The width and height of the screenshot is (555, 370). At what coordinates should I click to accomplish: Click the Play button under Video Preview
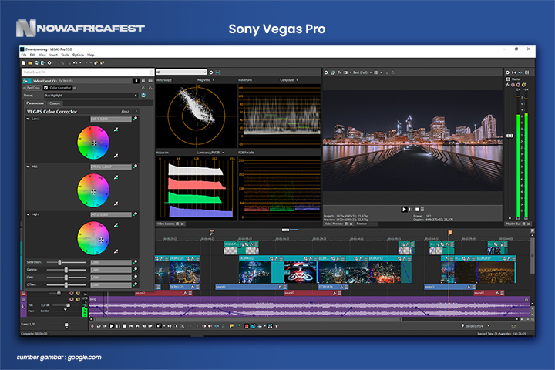click(404, 209)
